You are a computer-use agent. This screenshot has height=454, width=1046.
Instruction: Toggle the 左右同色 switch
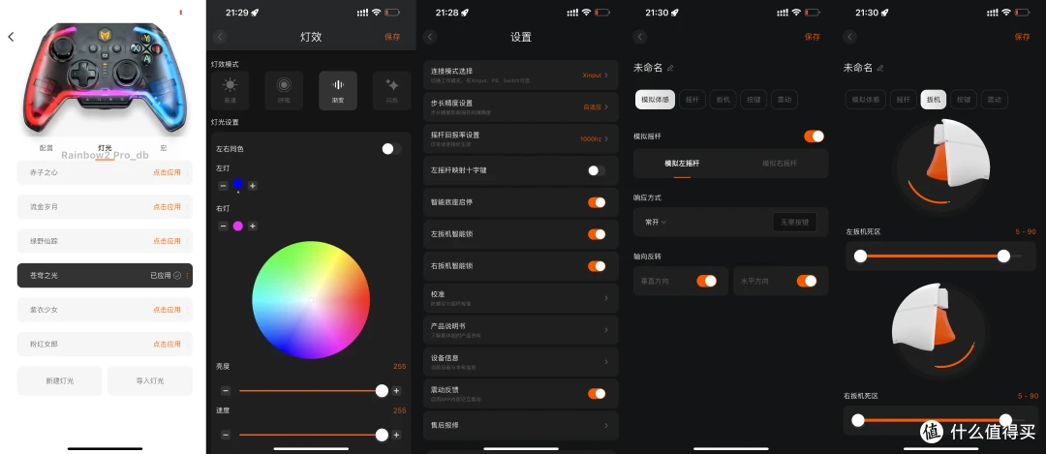tap(391, 149)
